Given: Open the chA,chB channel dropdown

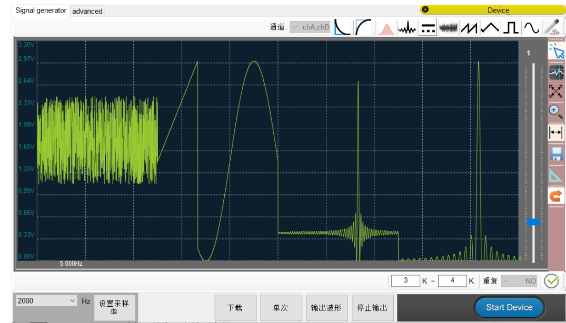Looking at the screenshot, I should coord(310,27).
